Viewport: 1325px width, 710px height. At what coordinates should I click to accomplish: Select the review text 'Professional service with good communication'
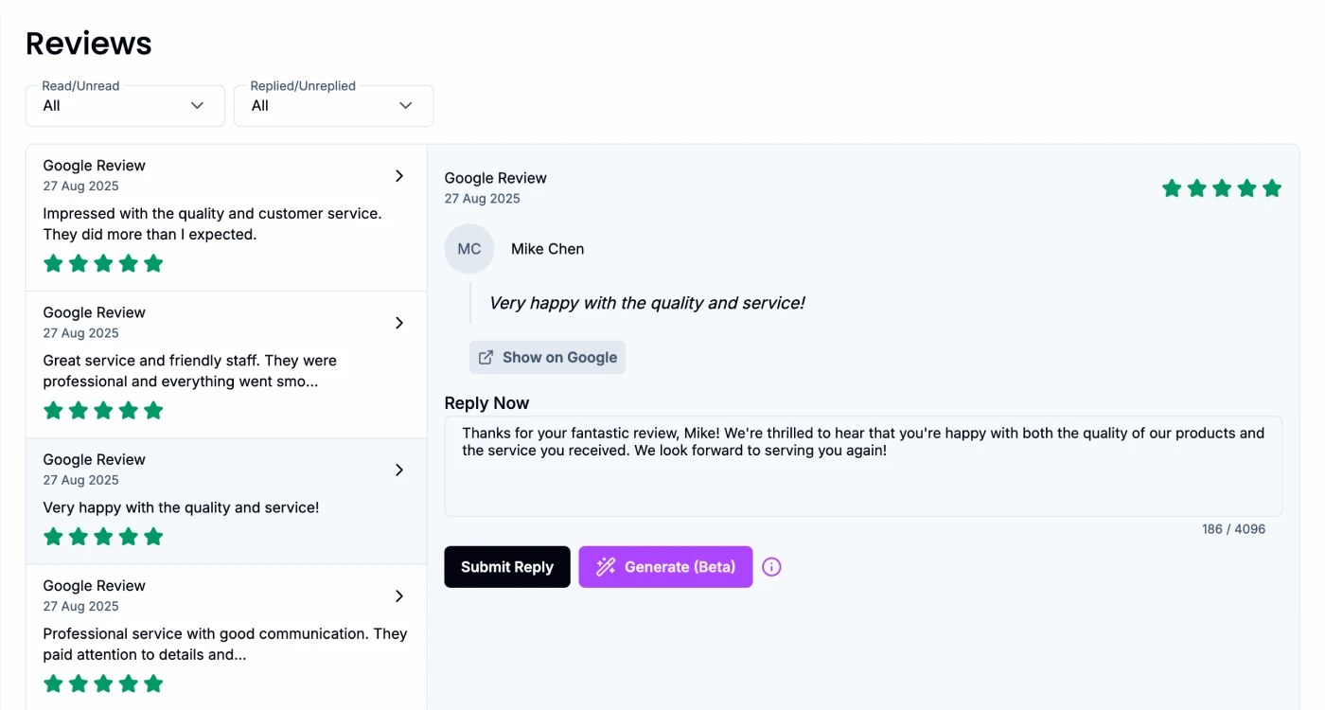click(x=225, y=644)
